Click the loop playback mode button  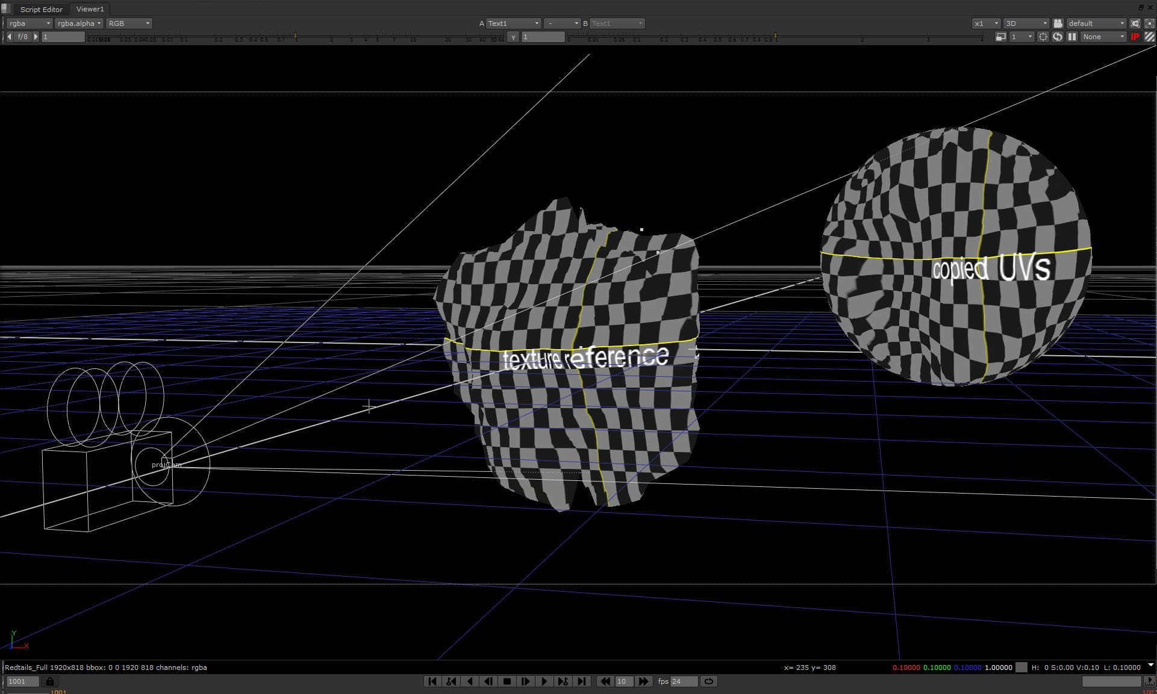pos(709,681)
